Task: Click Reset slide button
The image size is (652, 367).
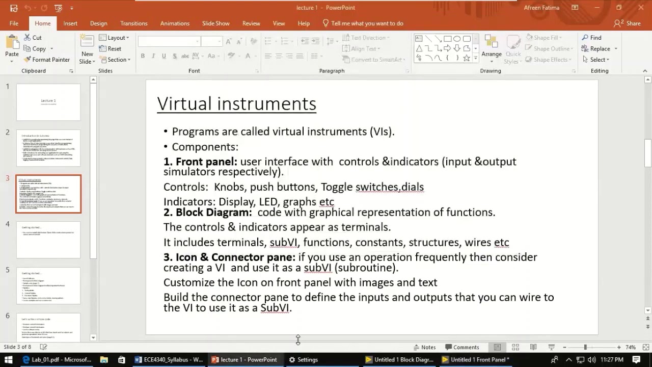Action: 110,49
